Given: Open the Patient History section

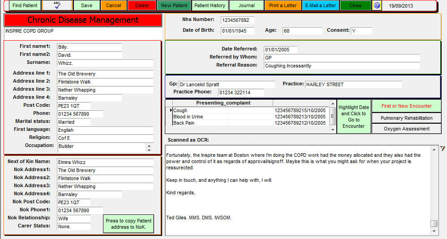Looking at the screenshot, I should click(210, 6).
